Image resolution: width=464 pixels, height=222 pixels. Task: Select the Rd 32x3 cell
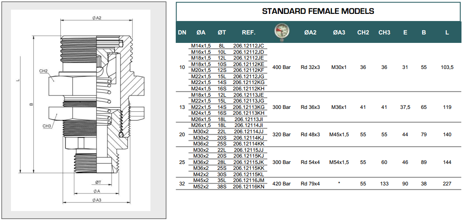[x=310, y=67]
